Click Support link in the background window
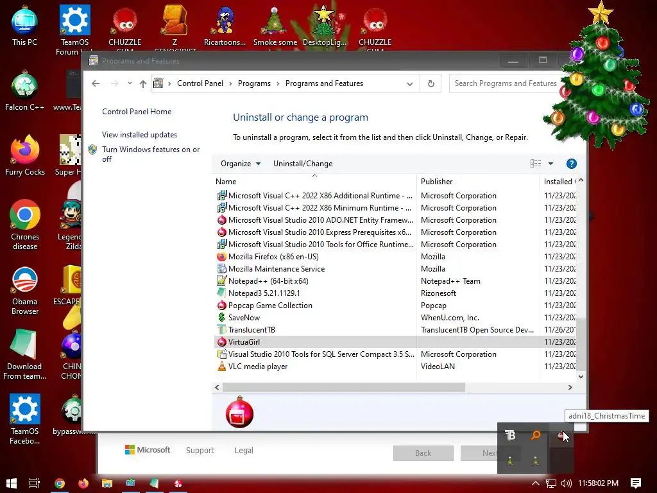Image resolution: width=657 pixels, height=493 pixels. tap(200, 450)
